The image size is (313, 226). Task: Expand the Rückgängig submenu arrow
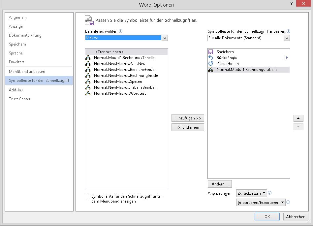click(x=287, y=58)
